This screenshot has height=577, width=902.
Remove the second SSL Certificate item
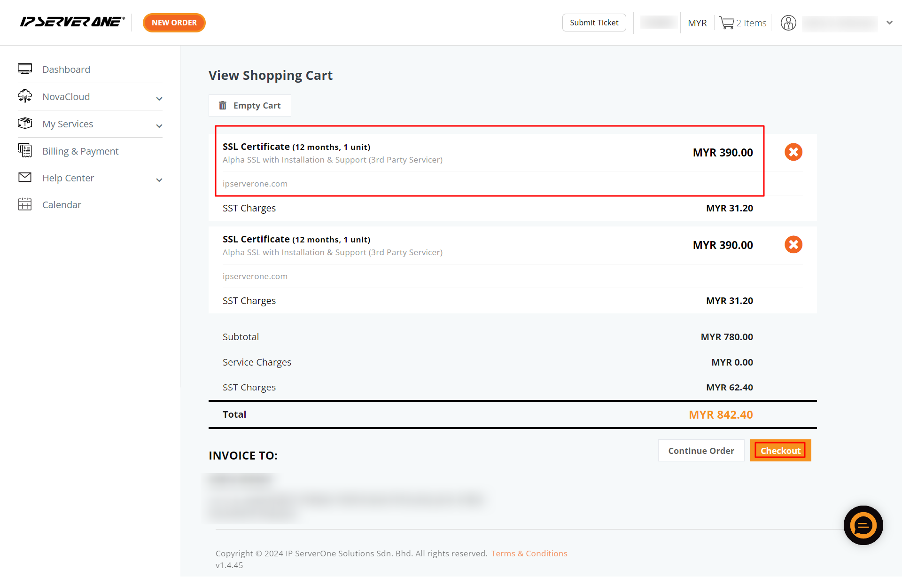[x=793, y=244]
